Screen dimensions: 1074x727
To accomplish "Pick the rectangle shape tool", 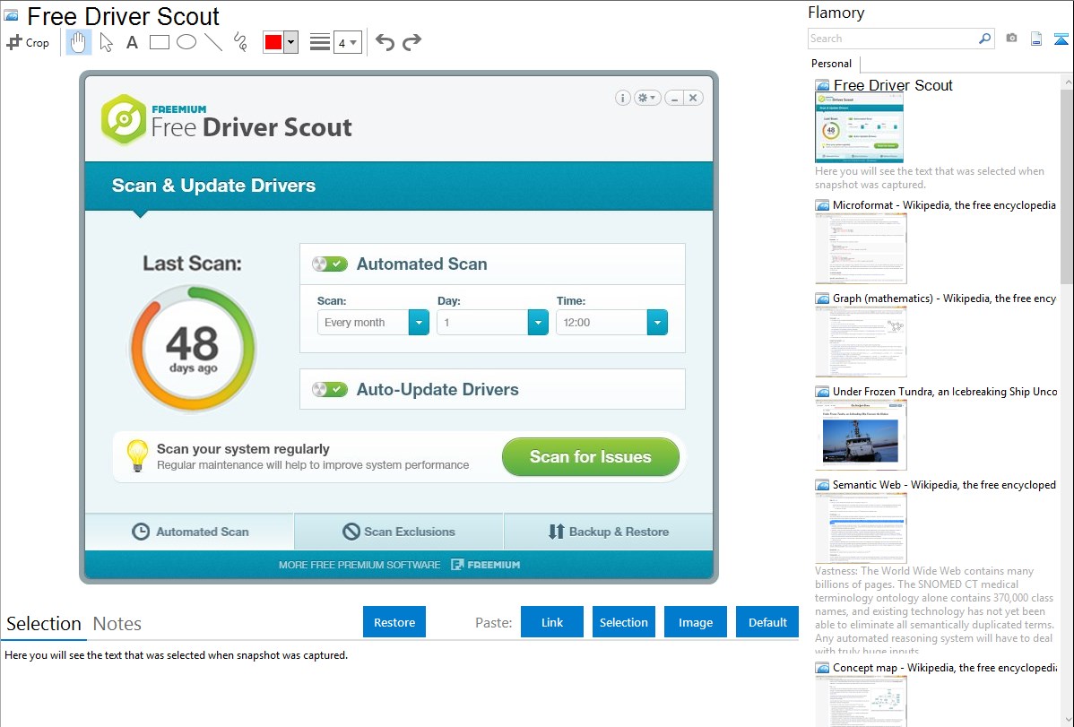I will click(159, 42).
